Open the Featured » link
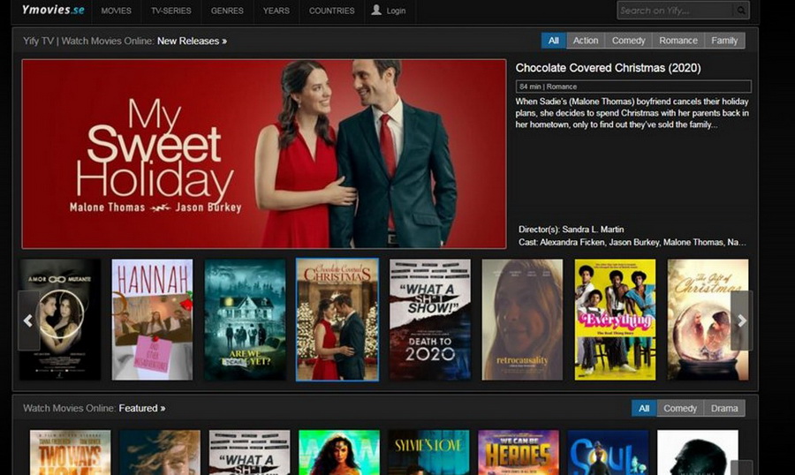This screenshot has height=475, width=795. coord(142,408)
